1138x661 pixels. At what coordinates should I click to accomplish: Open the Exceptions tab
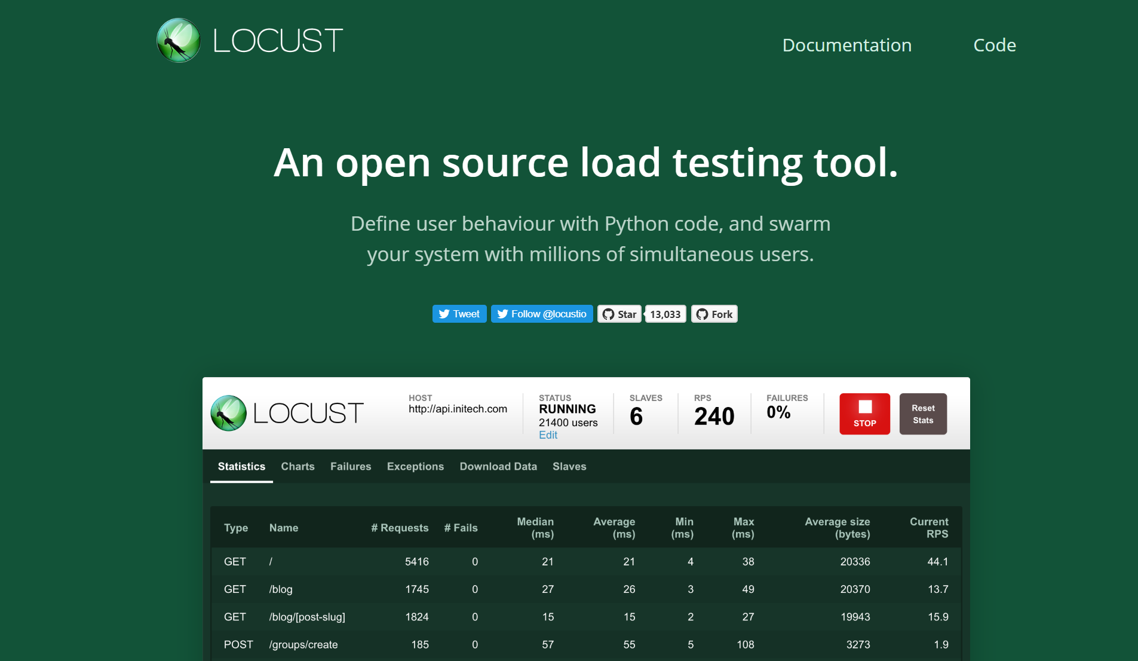(415, 466)
